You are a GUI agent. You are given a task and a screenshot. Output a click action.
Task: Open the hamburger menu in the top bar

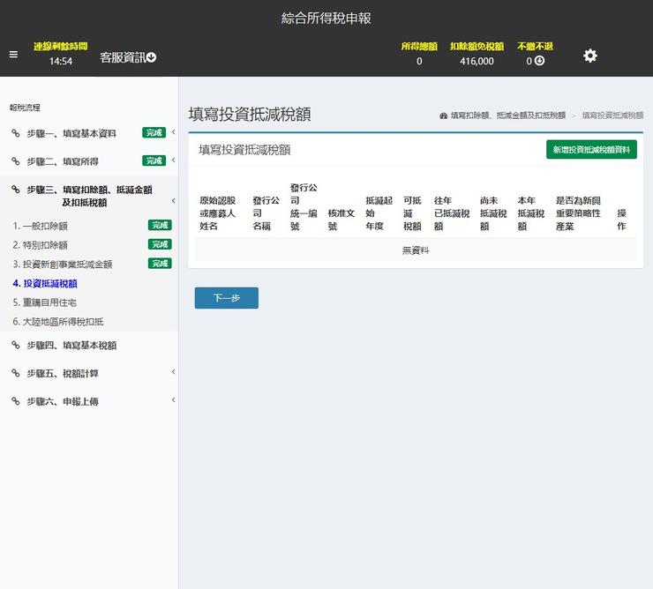point(13,55)
